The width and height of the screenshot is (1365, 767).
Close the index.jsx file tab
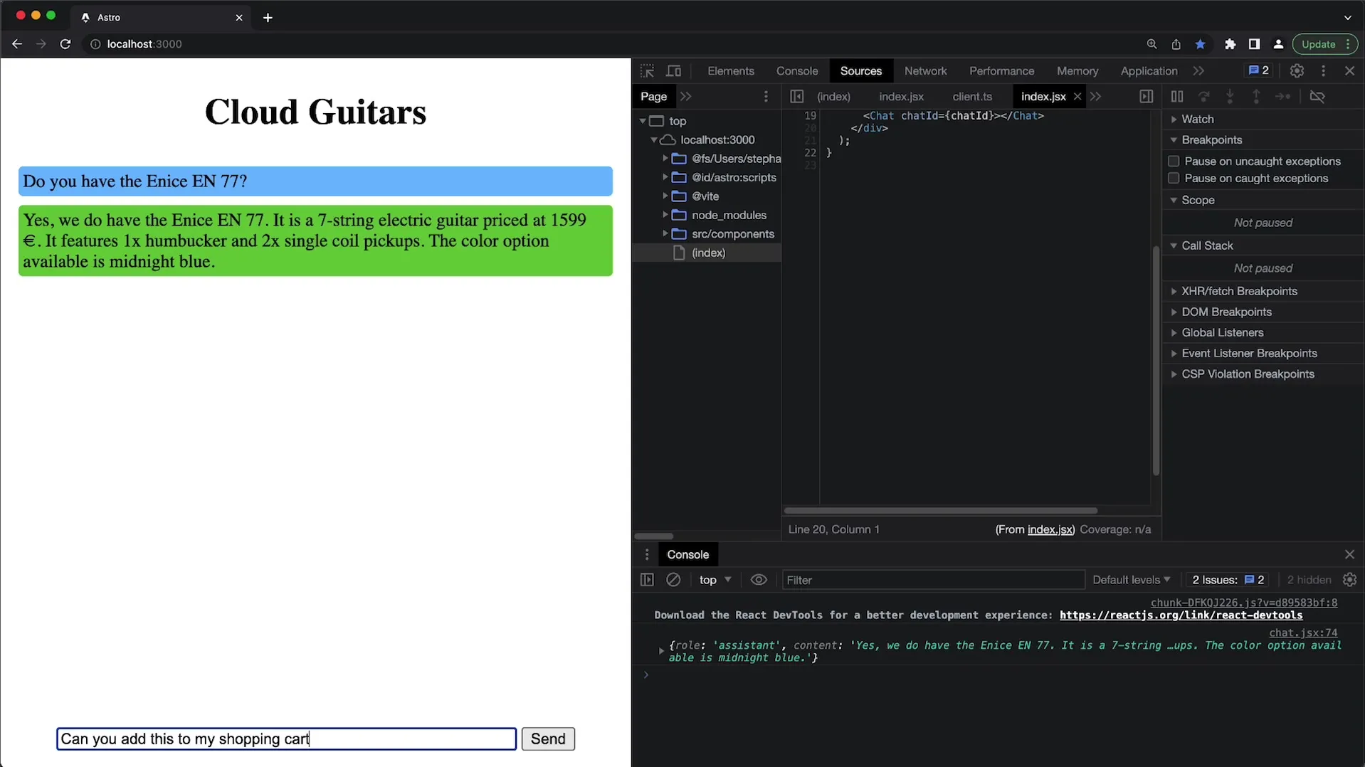[x=1077, y=97]
